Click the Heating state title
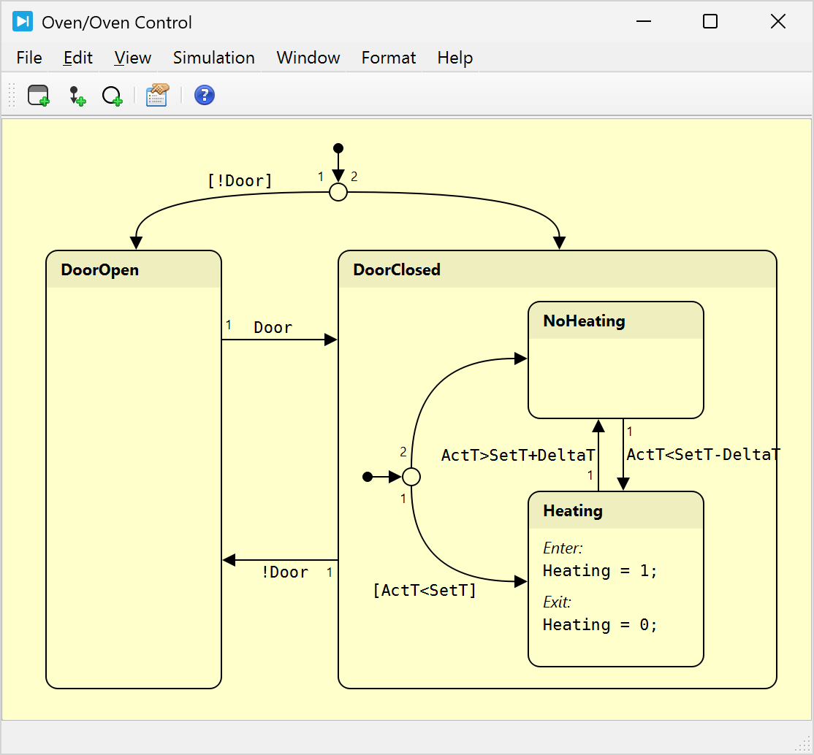The width and height of the screenshot is (814, 755). point(573,510)
